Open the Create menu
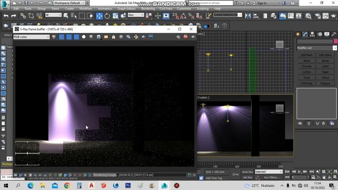This screenshot has width=338, height=190. click(x=69, y=8)
